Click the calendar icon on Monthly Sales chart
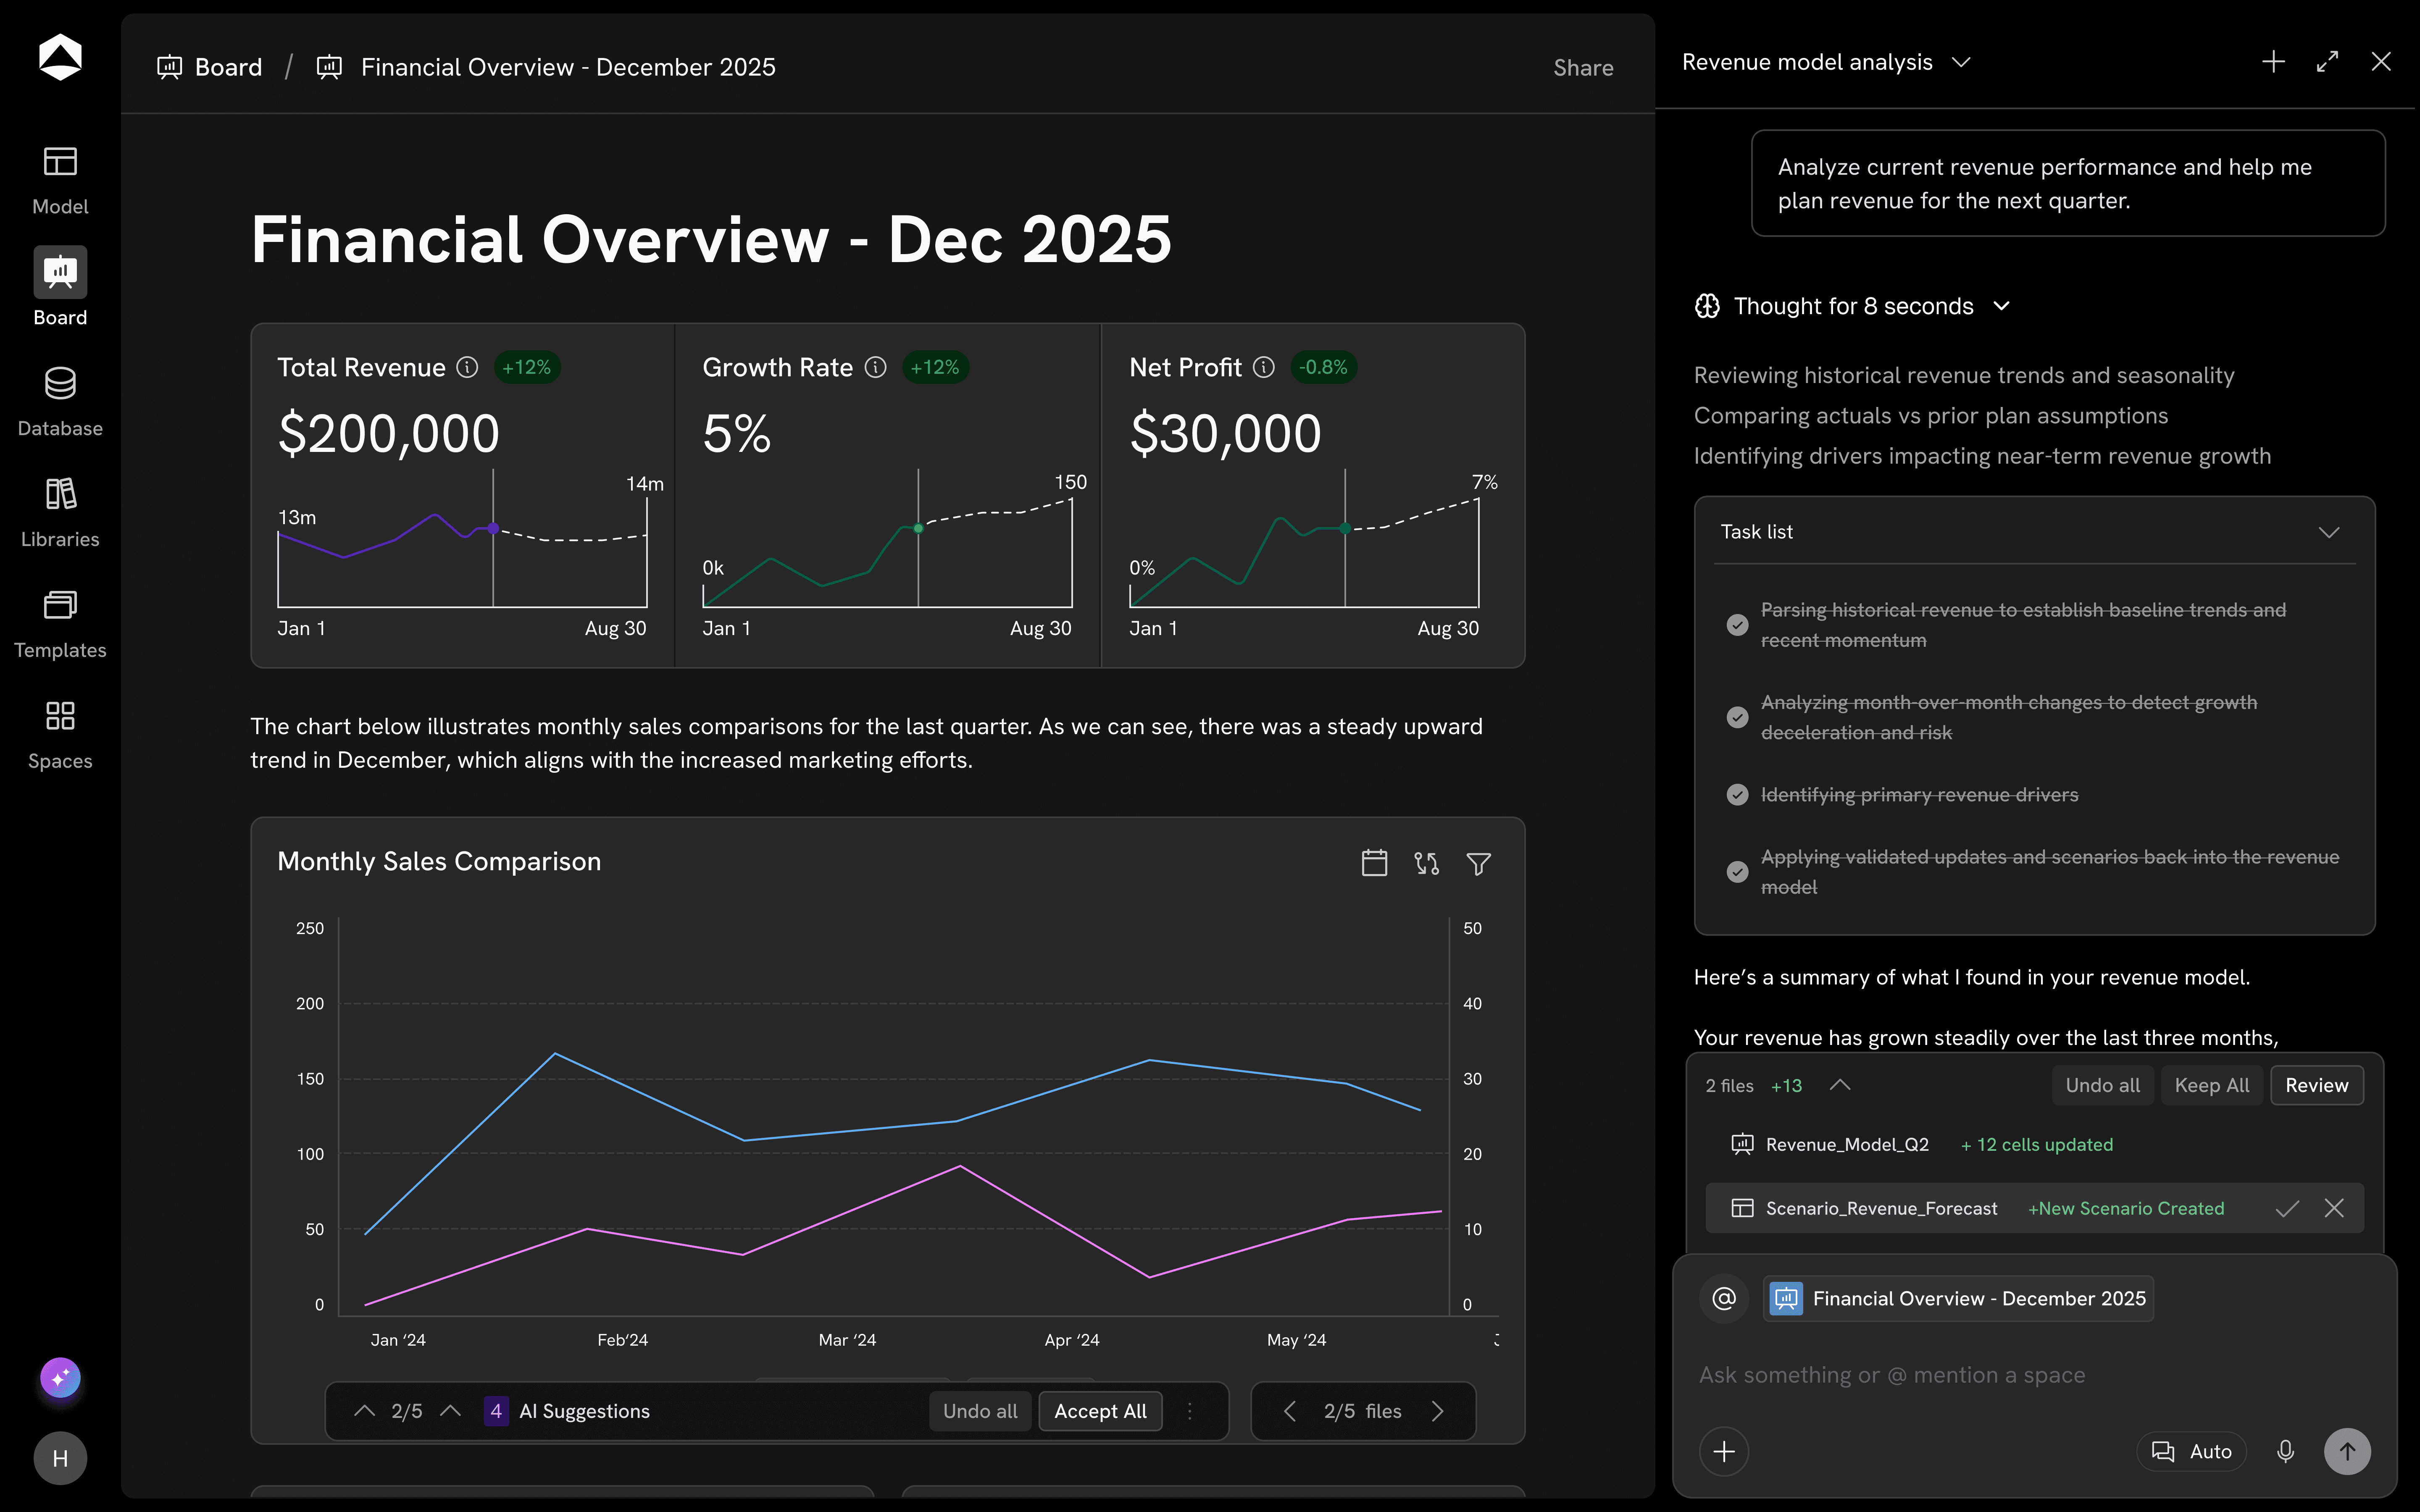The height and width of the screenshot is (1512, 2420). pyautogui.click(x=1374, y=863)
